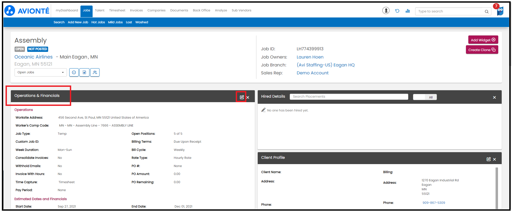This screenshot has height=212, width=512.
Task: Open job owner Lauren Hoen
Action: [310, 57]
